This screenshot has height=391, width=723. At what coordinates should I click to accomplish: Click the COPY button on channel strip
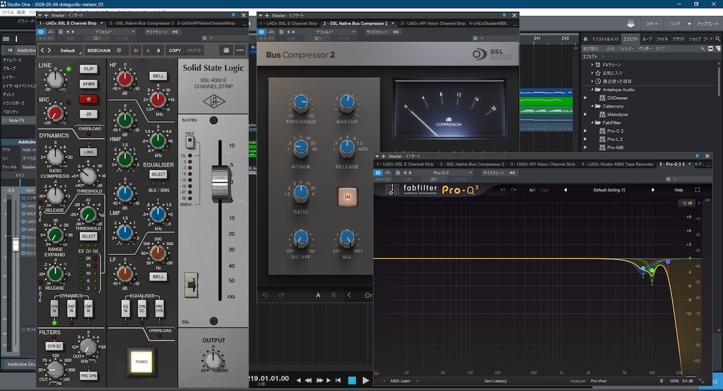175,50
